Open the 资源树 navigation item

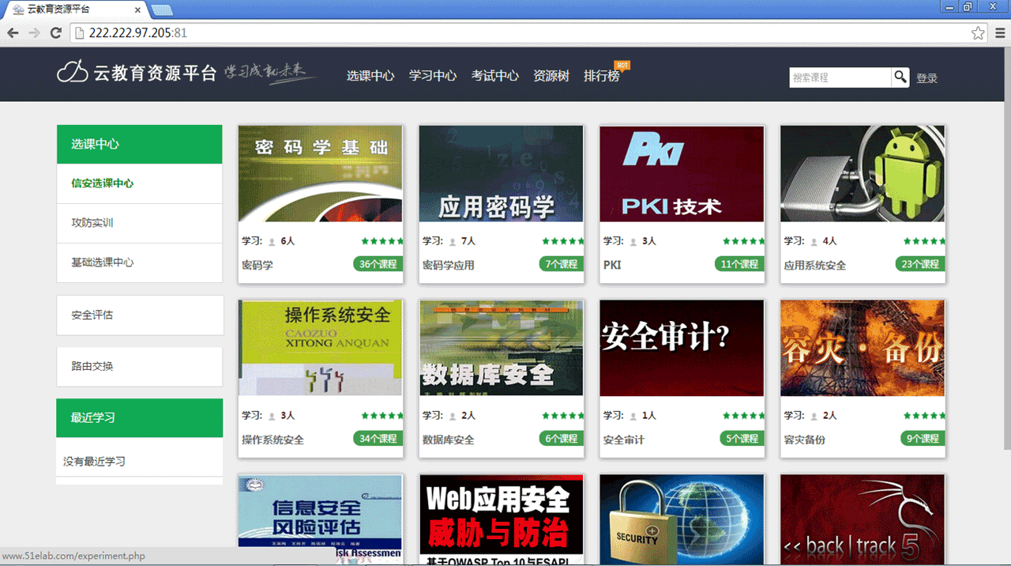pyautogui.click(x=551, y=76)
